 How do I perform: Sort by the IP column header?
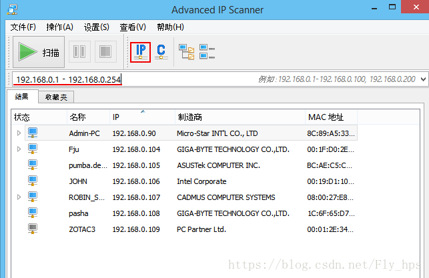click(143, 117)
